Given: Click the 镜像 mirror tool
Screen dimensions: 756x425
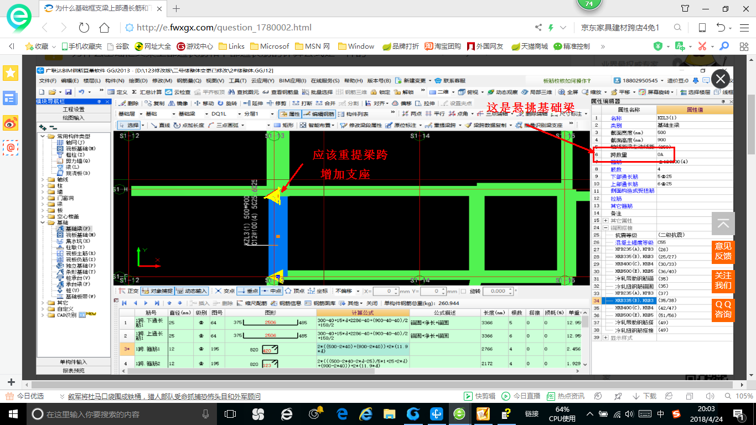Looking at the screenshot, I should (178, 103).
